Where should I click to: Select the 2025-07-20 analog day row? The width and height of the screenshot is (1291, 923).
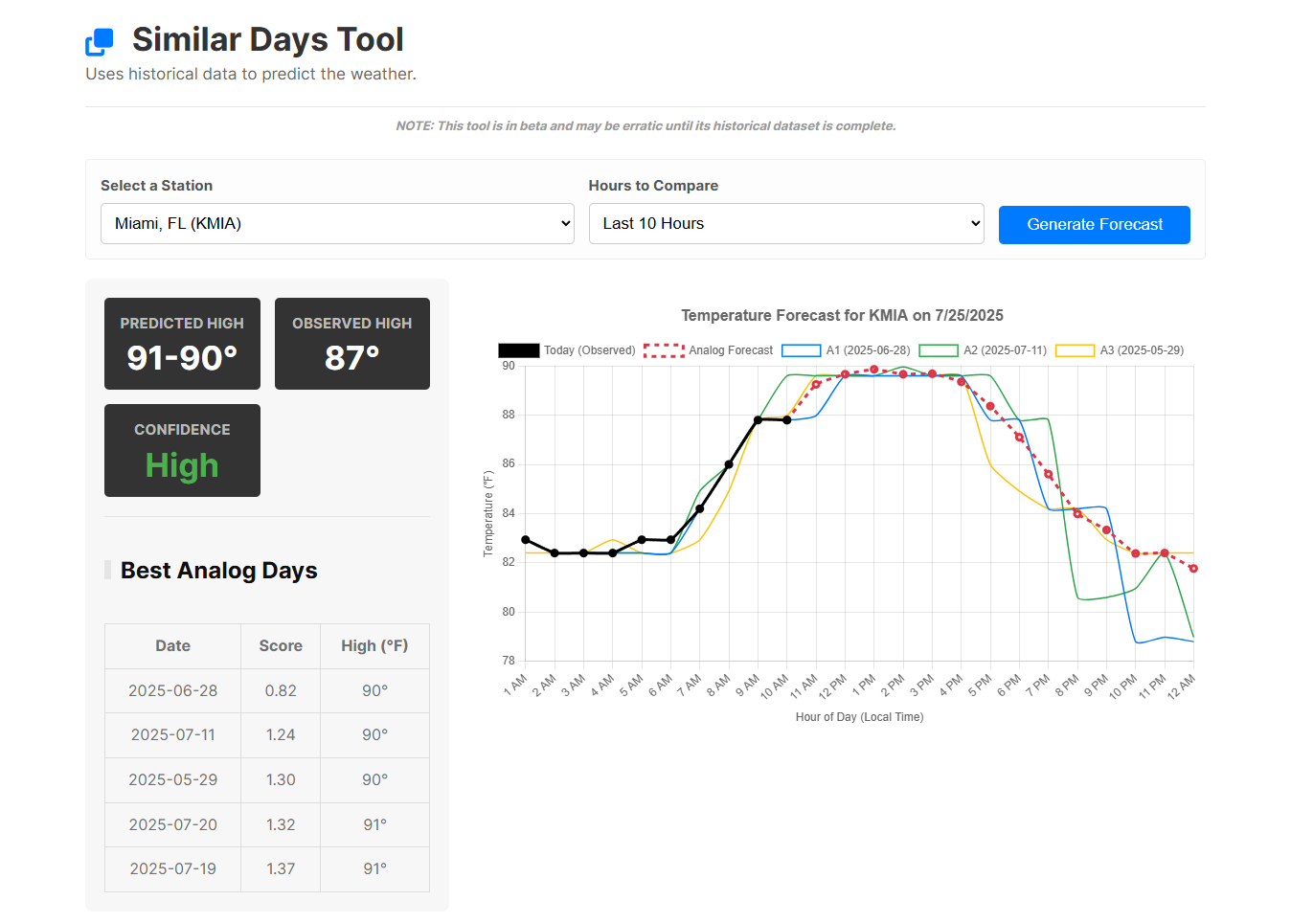point(267,824)
